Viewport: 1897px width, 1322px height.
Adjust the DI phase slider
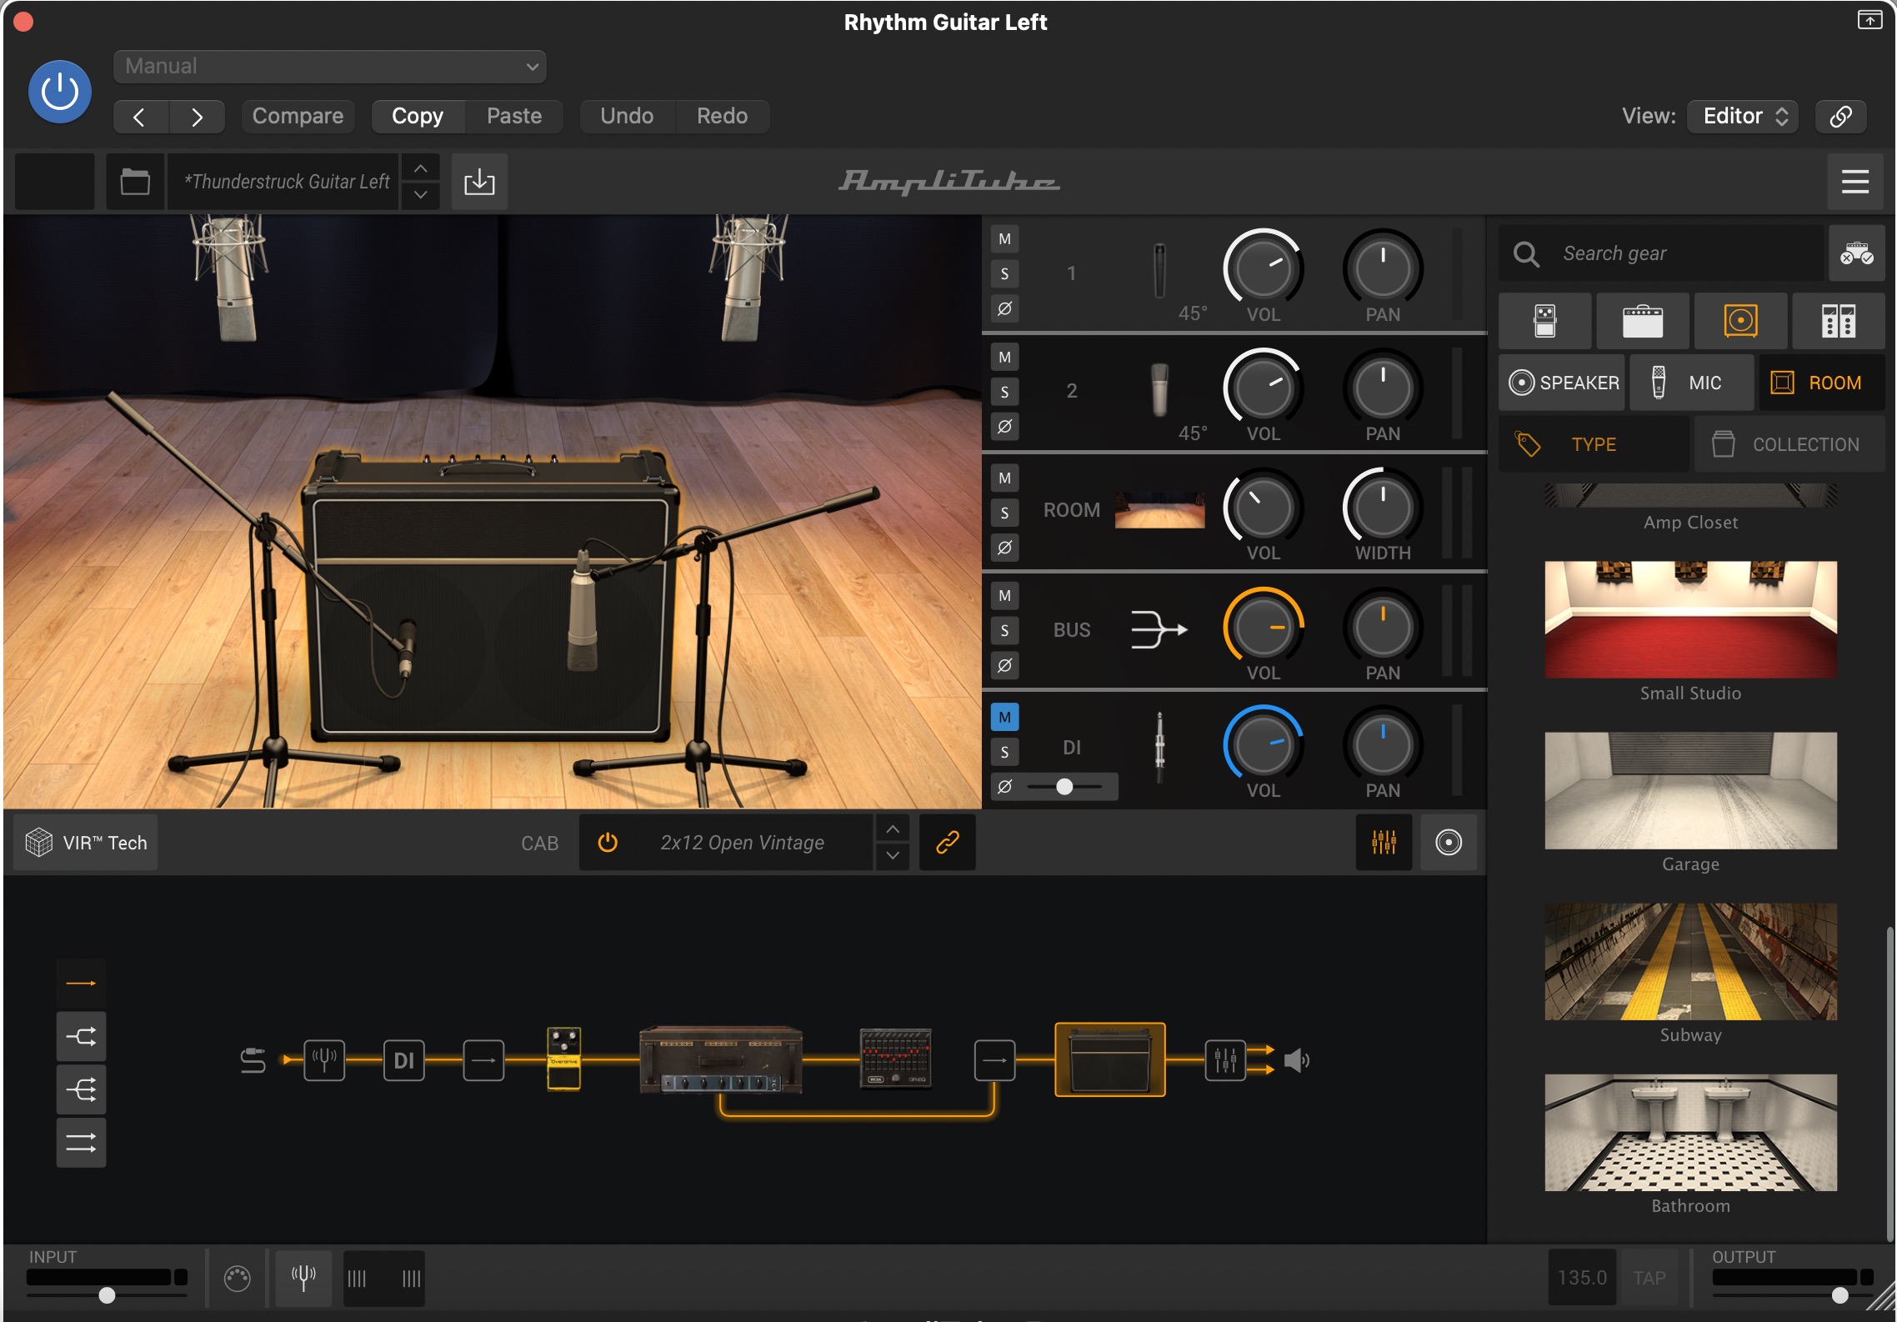point(1064,786)
